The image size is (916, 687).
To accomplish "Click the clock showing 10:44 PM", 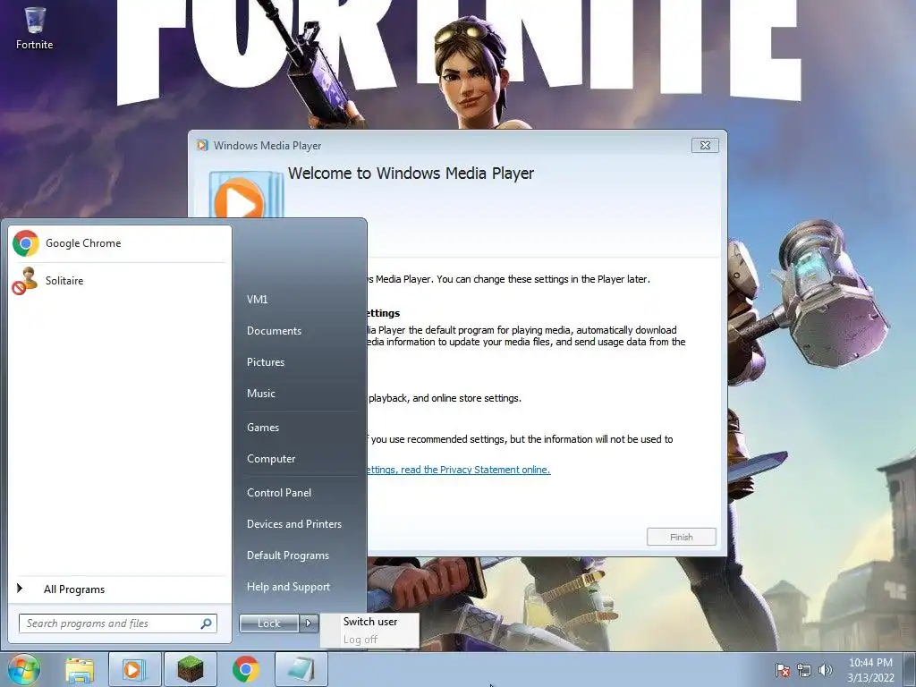I will 870,663.
